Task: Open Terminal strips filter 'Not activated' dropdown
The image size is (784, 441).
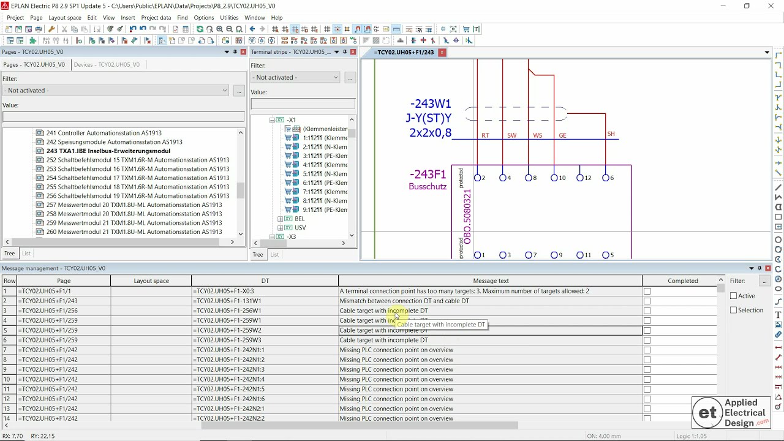Action: click(295, 78)
